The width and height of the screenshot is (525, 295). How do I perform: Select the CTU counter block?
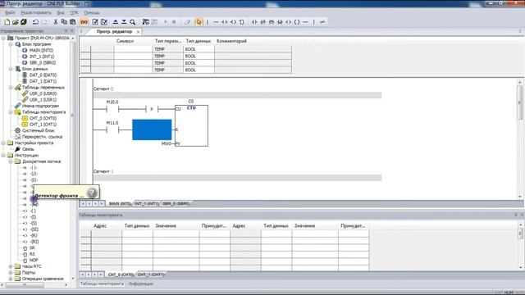[x=191, y=125]
